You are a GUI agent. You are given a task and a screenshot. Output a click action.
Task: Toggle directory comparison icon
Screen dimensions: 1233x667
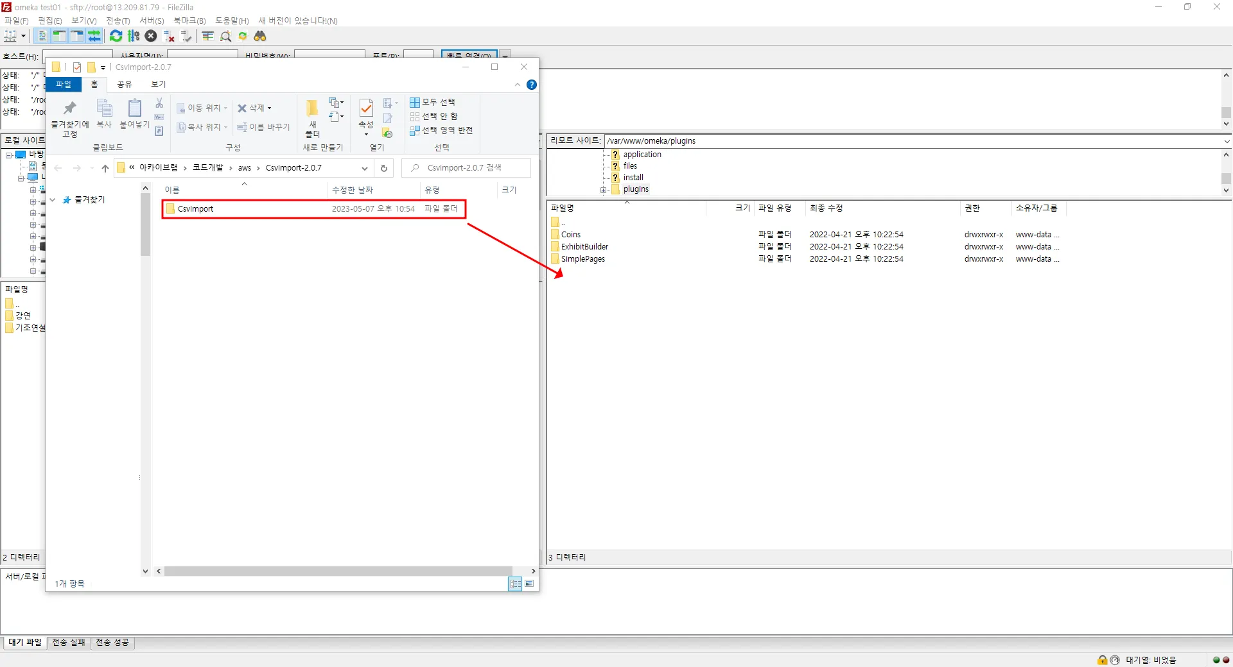(x=225, y=36)
